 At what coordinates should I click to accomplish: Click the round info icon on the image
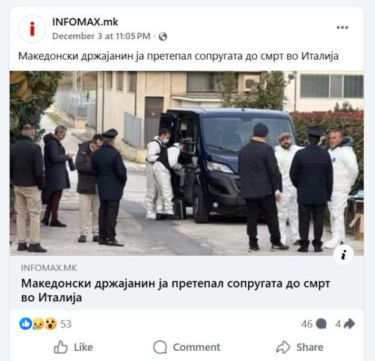[343, 255]
